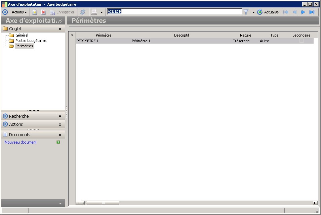The image size is (321, 215).
Task: Open the Actions menu in toolbar
Action: [x=19, y=12]
